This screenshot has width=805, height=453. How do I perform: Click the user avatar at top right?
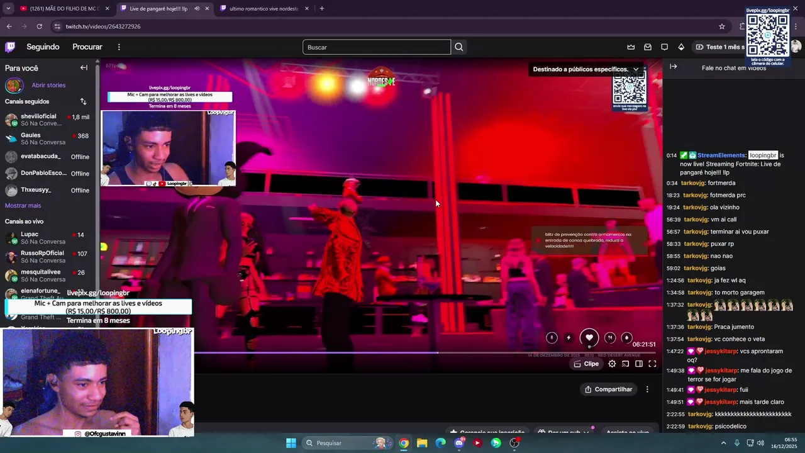pyautogui.click(x=796, y=47)
